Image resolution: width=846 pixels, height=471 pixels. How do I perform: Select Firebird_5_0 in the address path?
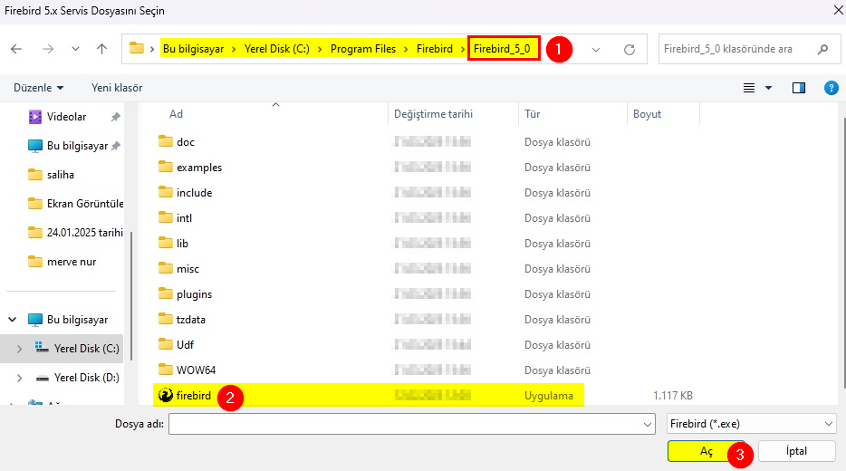pyautogui.click(x=502, y=49)
